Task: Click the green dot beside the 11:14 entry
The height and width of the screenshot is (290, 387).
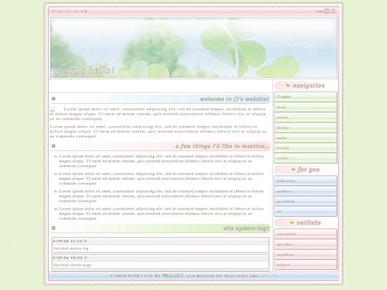Action: [85, 241]
